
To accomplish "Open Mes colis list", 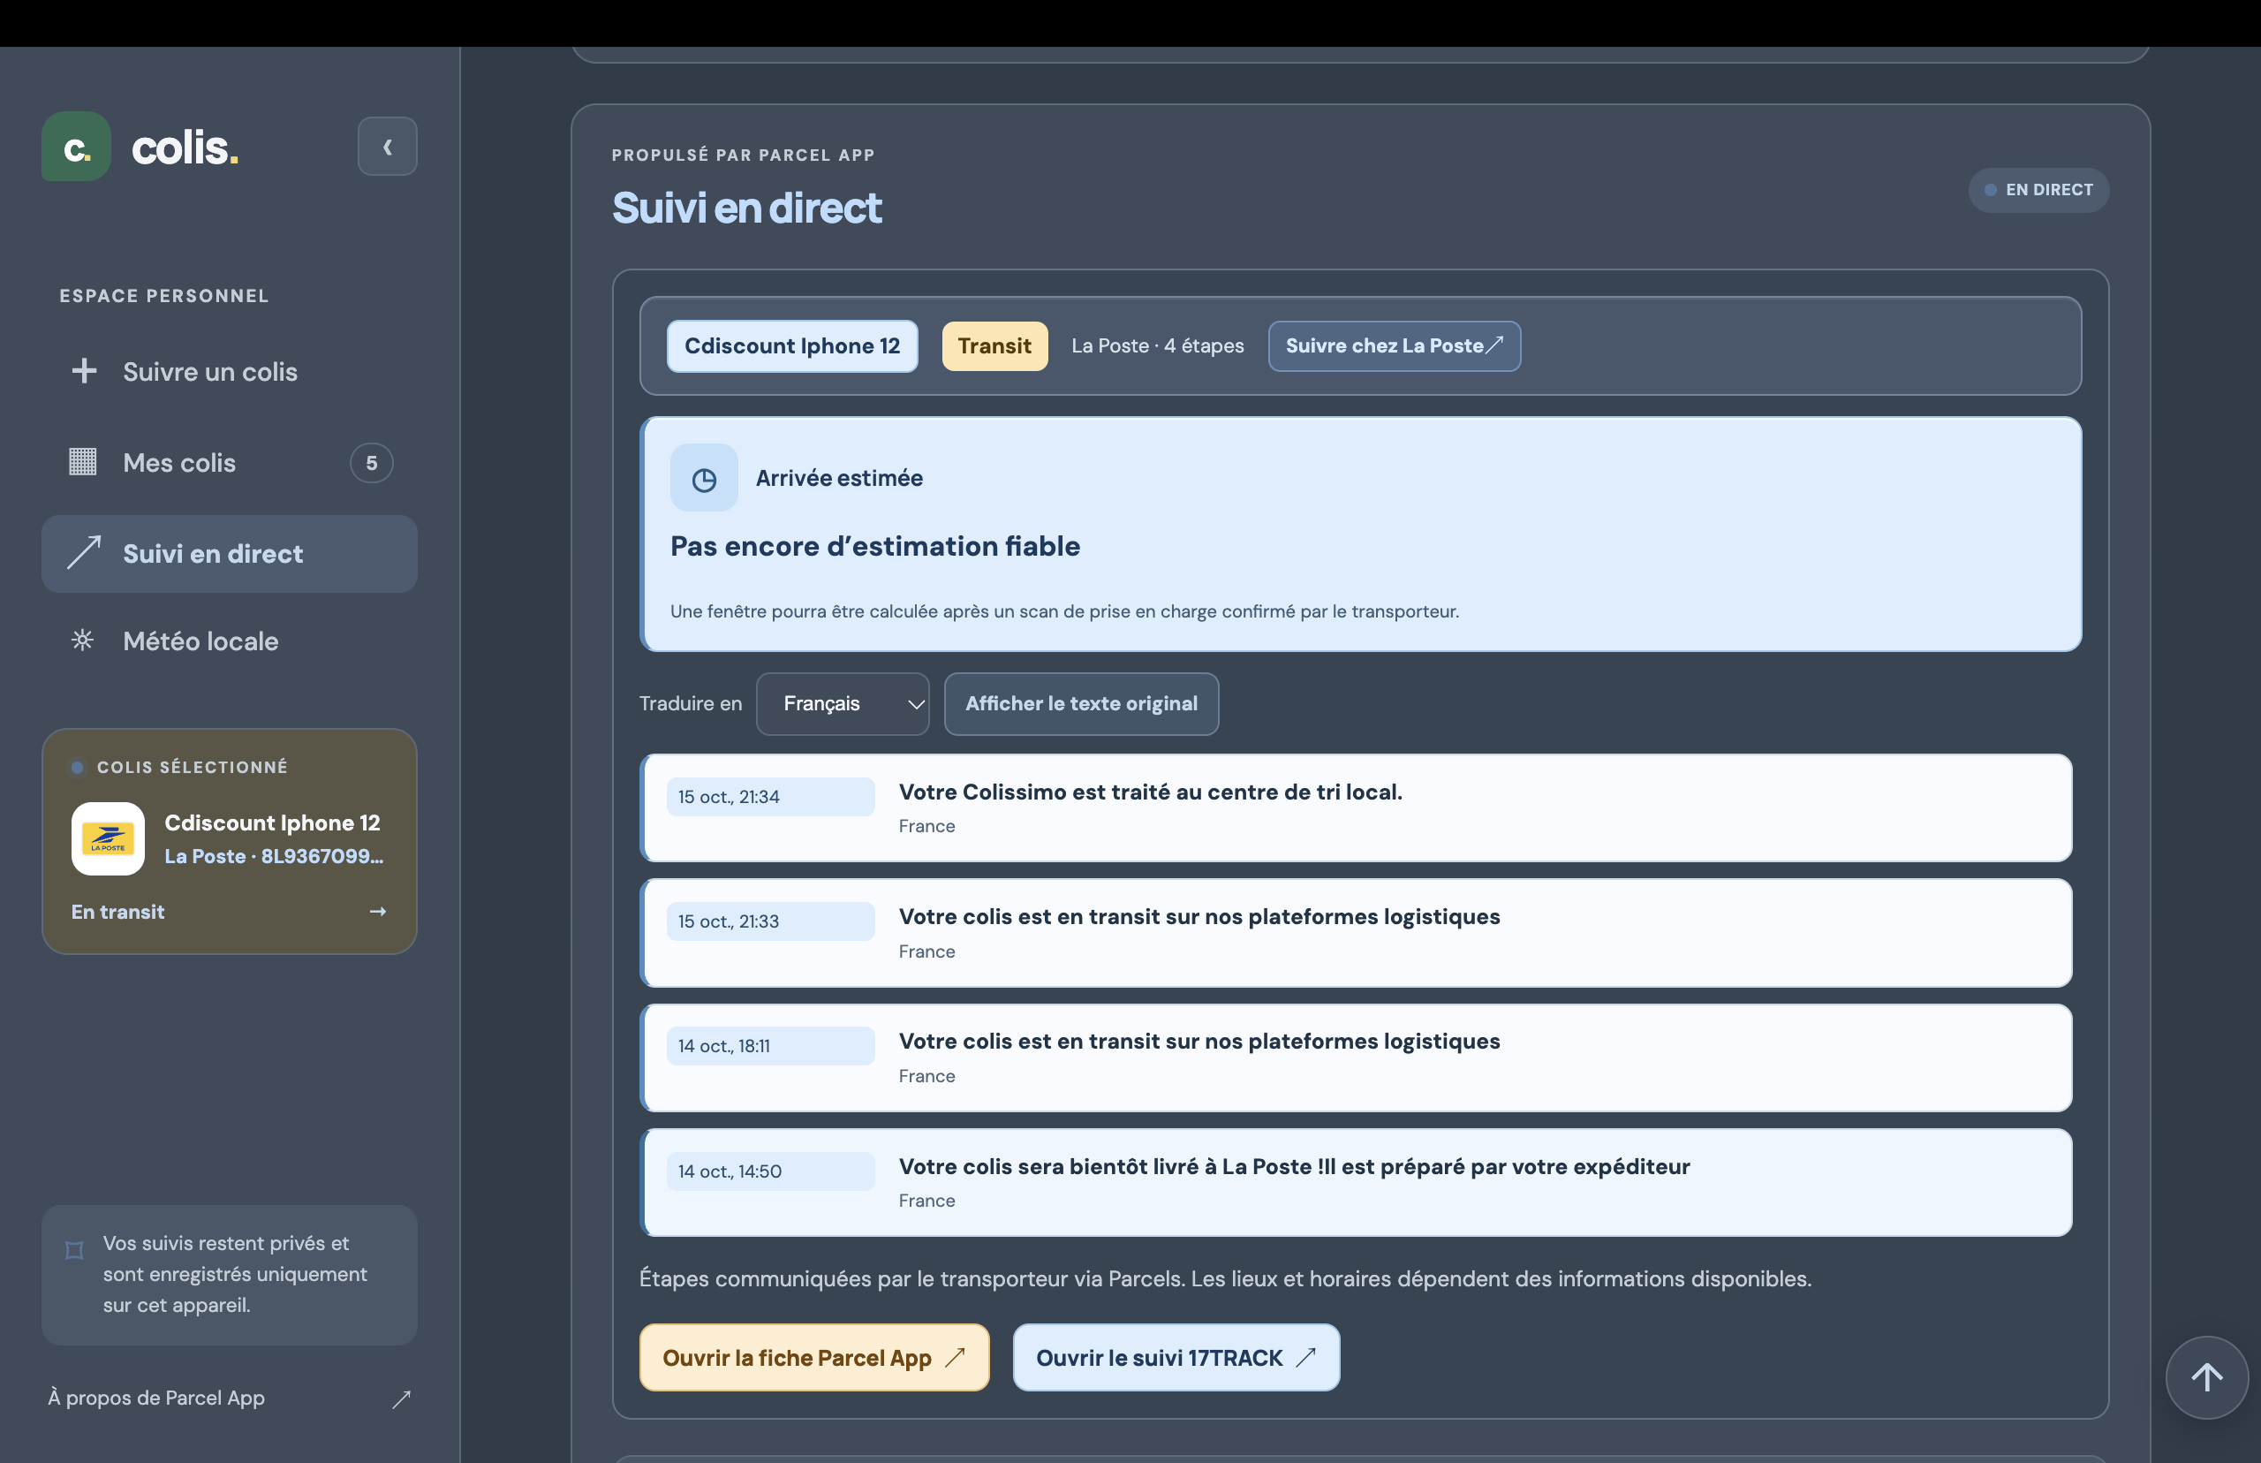I will tap(229, 463).
